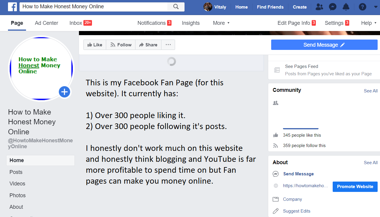The width and height of the screenshot is (380, 217).
Task: Expand the More dropdown menu
Action: [221, 23]
